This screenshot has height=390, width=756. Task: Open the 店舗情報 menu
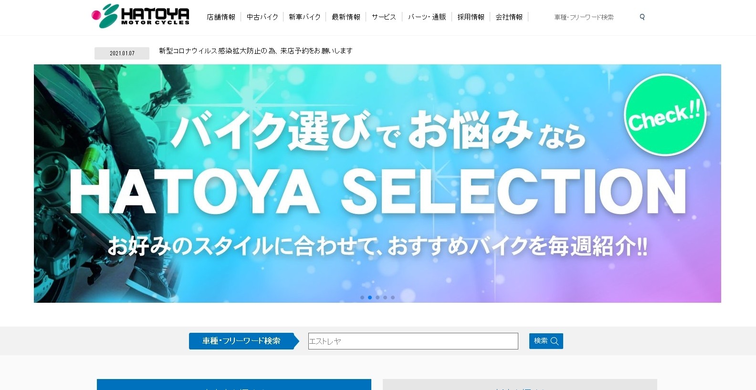221,17
